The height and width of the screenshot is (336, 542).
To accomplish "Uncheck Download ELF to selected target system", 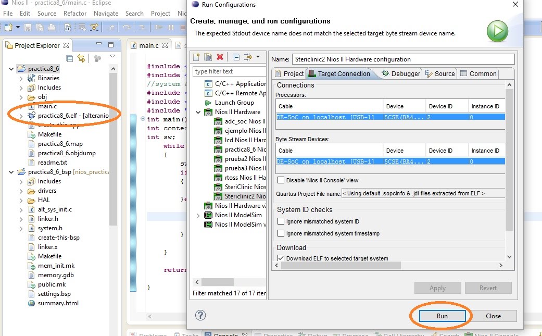I will pos(281,258).
